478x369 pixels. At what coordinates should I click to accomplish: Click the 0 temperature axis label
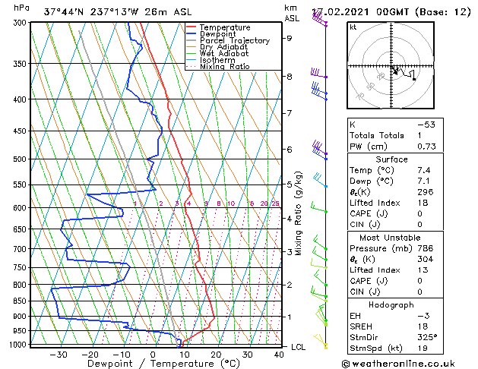coord(153,355)
